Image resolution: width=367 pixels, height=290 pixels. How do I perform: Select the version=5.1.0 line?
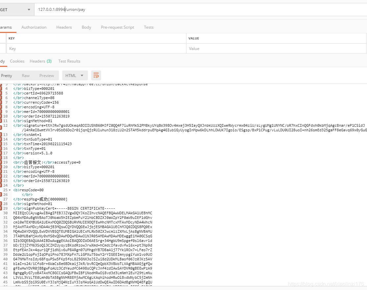(33, 153)
